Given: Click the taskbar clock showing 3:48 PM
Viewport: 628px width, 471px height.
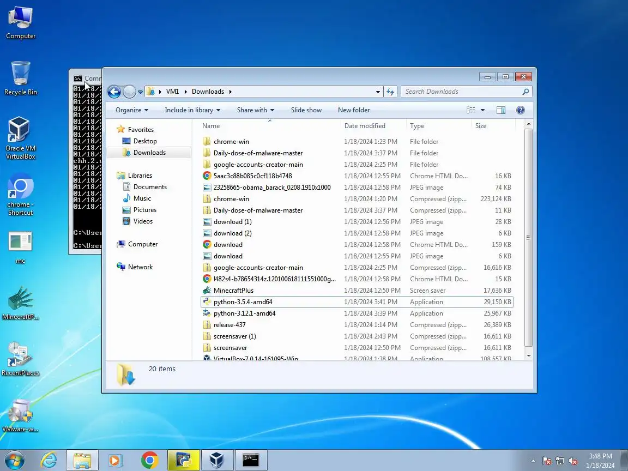Looking at the screenshot, I should click(600, 461).
